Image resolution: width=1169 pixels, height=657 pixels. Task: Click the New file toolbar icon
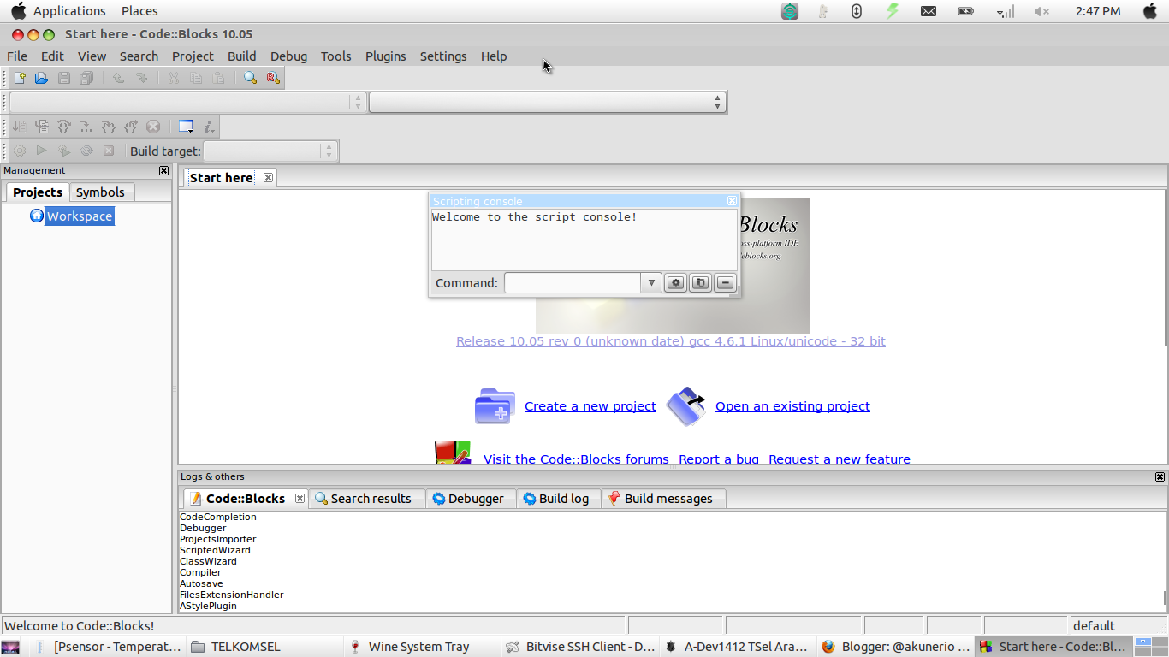20,78
